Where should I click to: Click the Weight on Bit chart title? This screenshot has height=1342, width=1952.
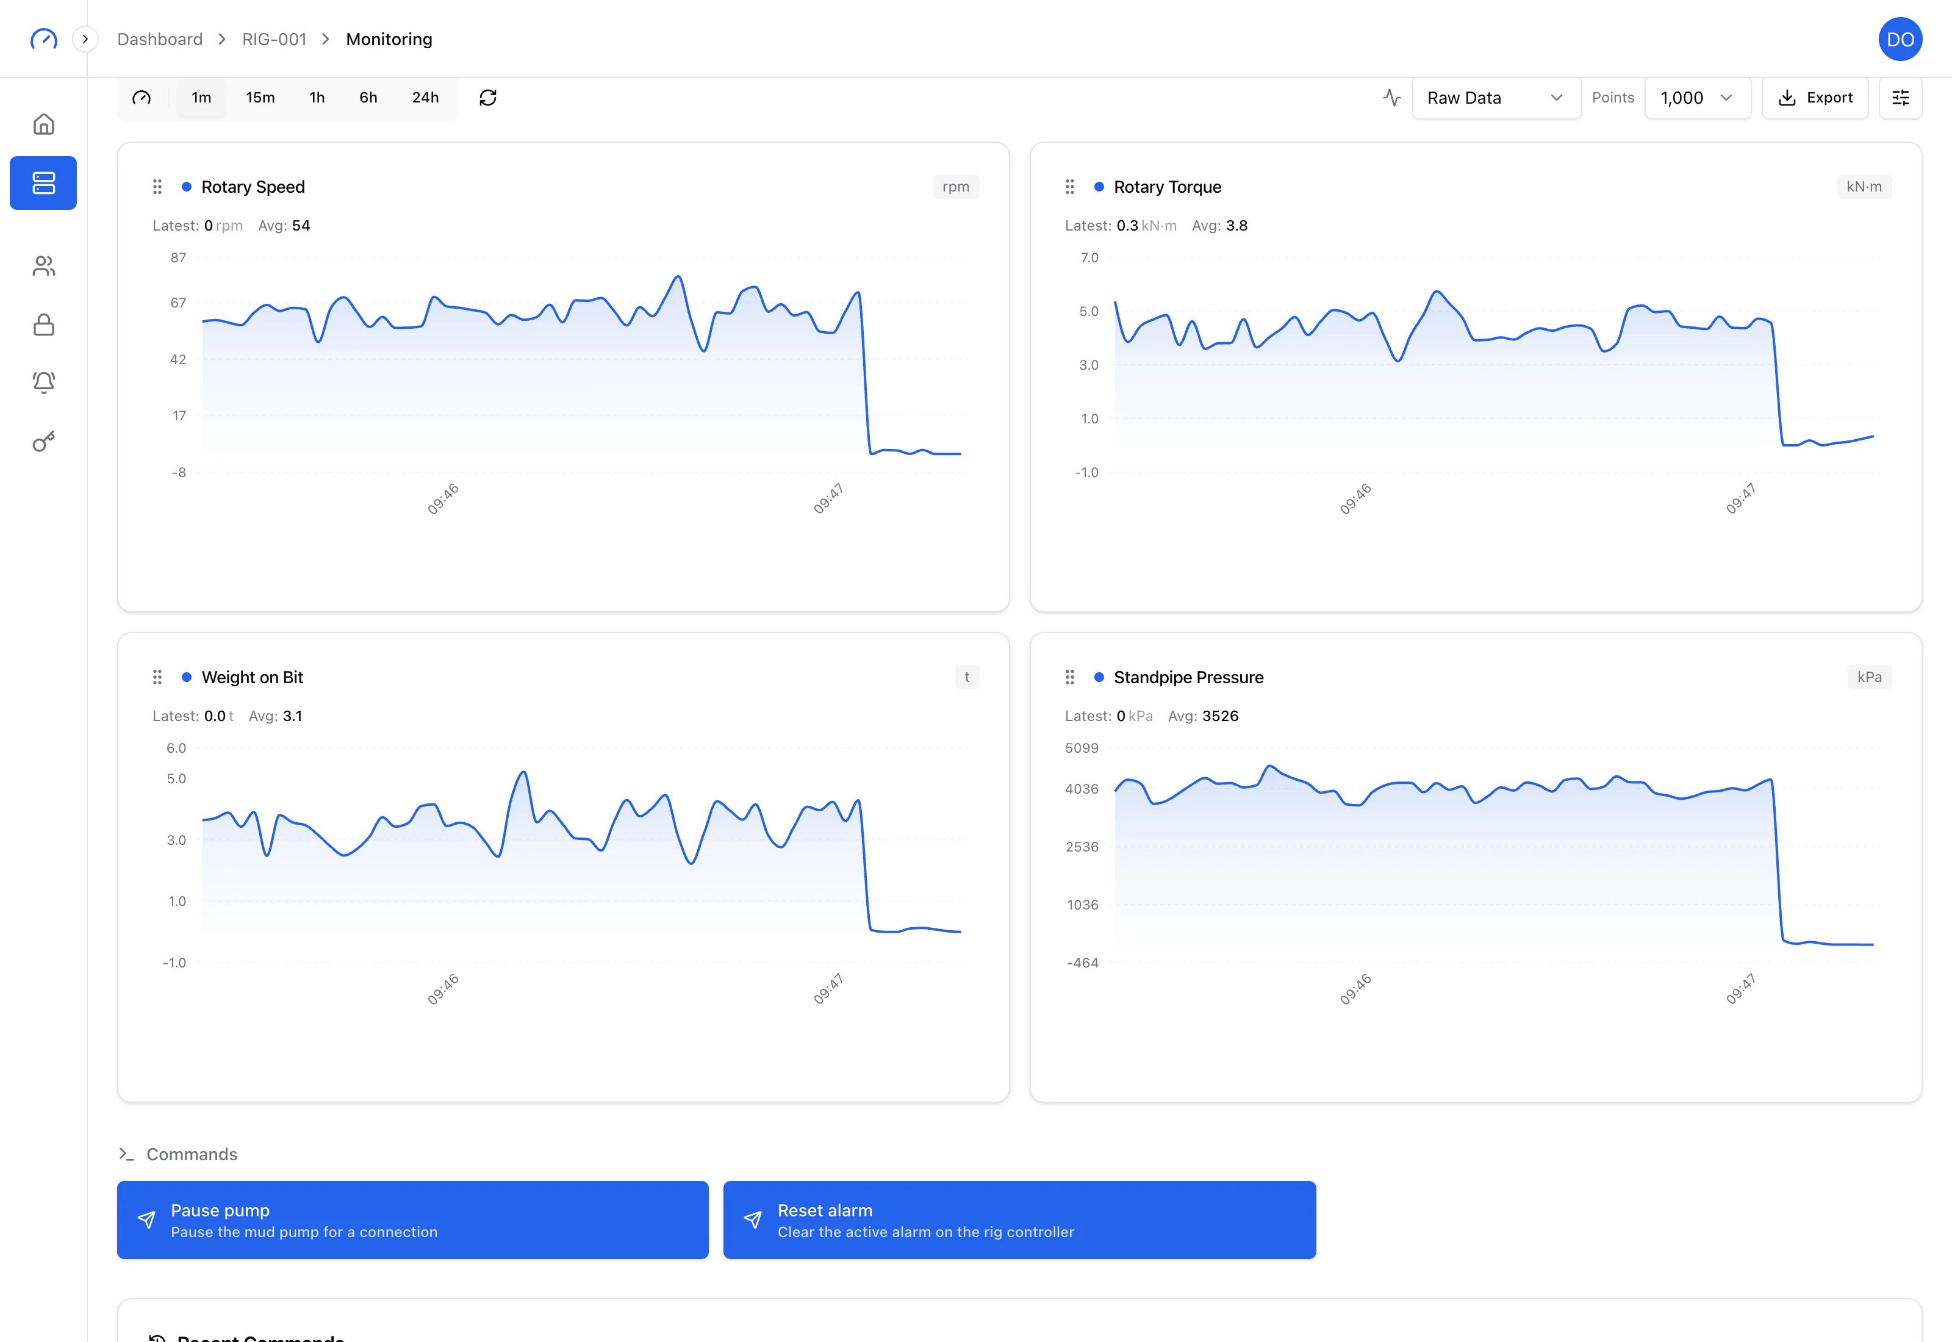click(x=252, y=677)
